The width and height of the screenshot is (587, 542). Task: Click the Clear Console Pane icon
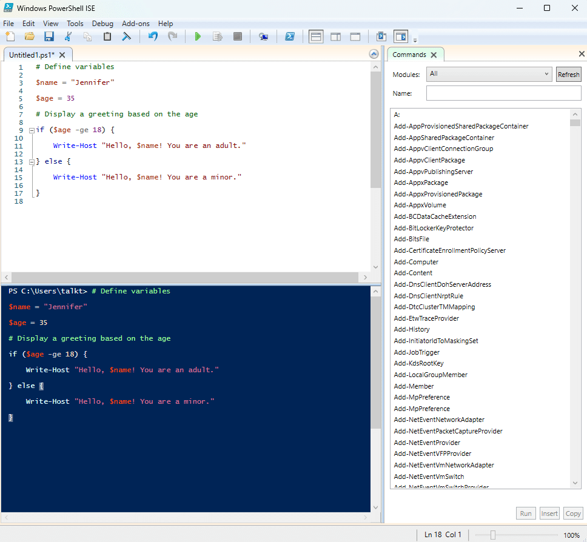[x=127, y=37]
